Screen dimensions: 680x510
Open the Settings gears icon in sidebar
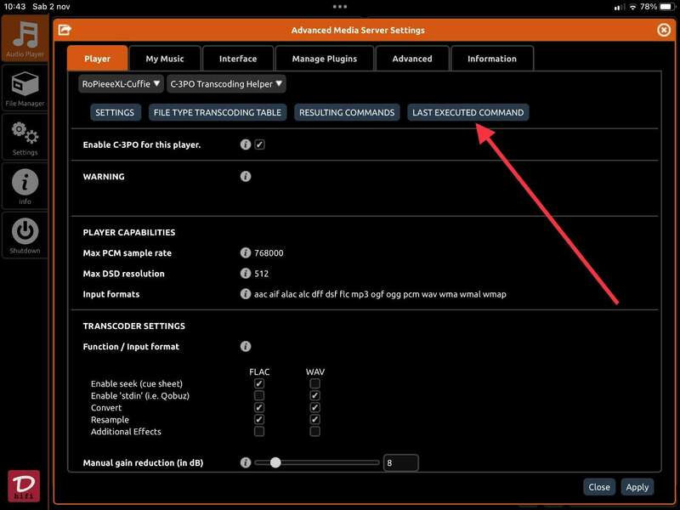click(x=25, y=138)
